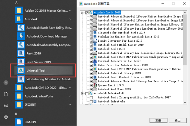Screen dimensions: 190x126
Task: Uncheck Worksharing Monitor for Autodesk Revit 2019
Action: [x=91, y=37]
